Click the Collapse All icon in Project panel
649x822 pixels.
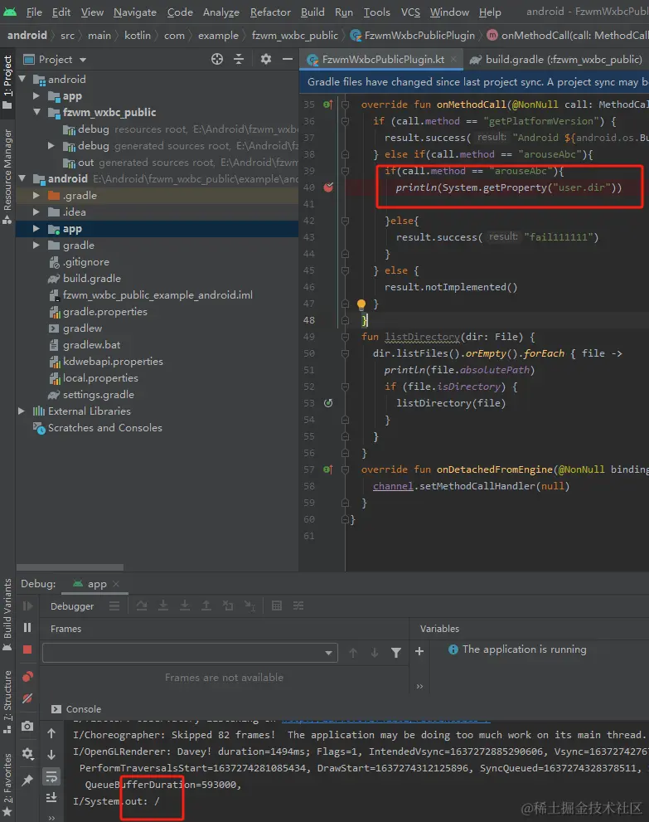239,59
